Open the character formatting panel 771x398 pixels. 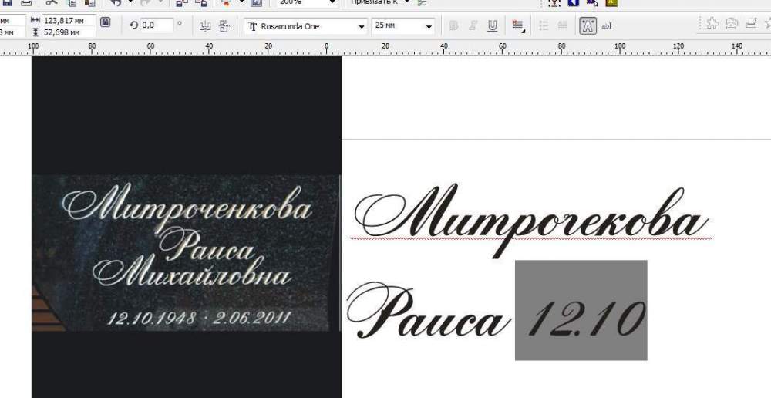pos(588,25)
